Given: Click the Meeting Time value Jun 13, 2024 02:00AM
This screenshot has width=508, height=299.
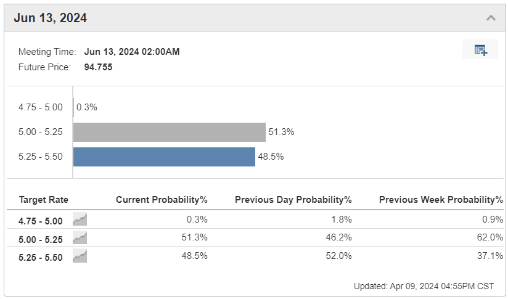Looking at the screenshot, I should tap(132, 52).
